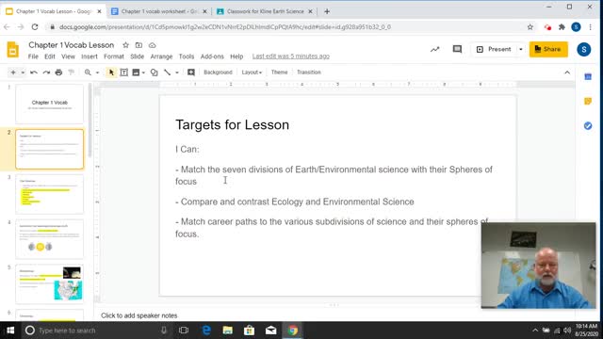This screenshot has height=339, width=603.
Task: Star the Chapter 1 Vocab Lesson presentation
Action: 125,45
